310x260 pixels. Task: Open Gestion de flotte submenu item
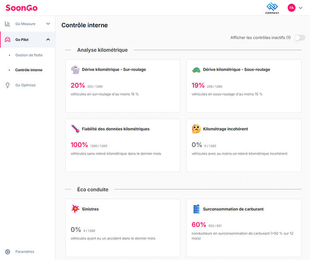(x=29, y=55)
